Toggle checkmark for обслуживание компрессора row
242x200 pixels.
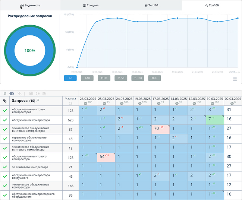point(5,120)
